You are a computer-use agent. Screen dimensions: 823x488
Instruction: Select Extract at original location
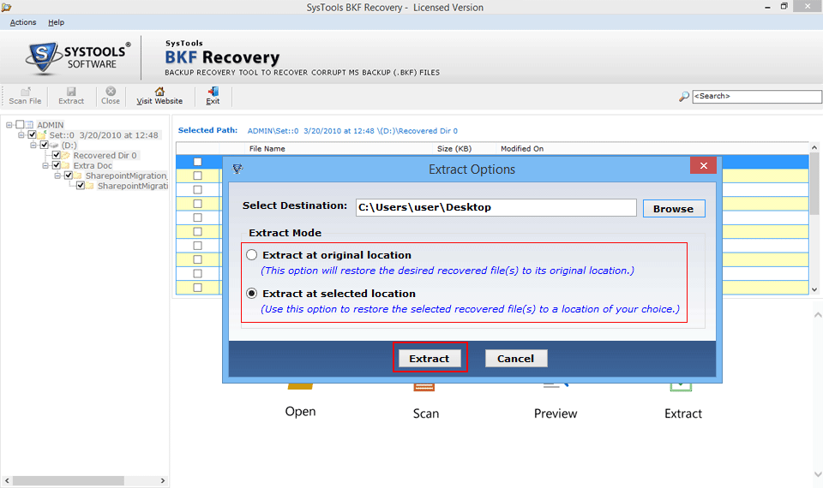[252, 255]
